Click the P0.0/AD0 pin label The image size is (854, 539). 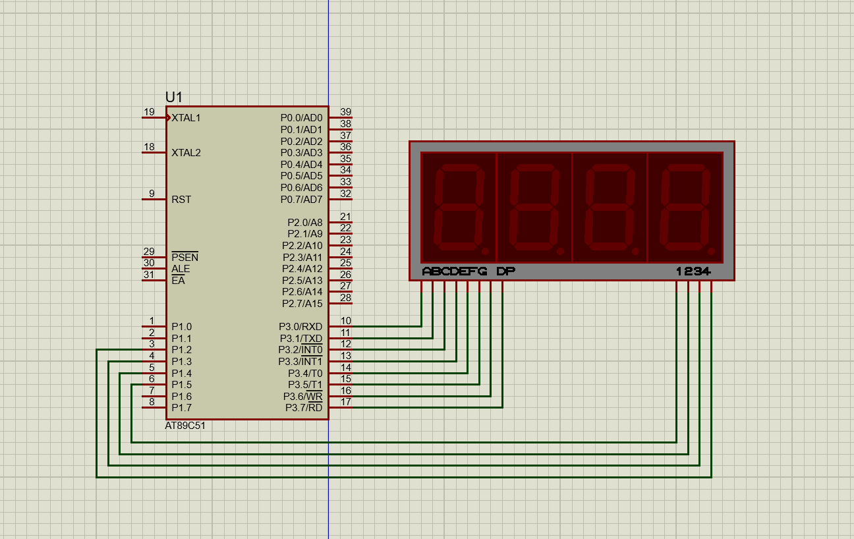301,118
